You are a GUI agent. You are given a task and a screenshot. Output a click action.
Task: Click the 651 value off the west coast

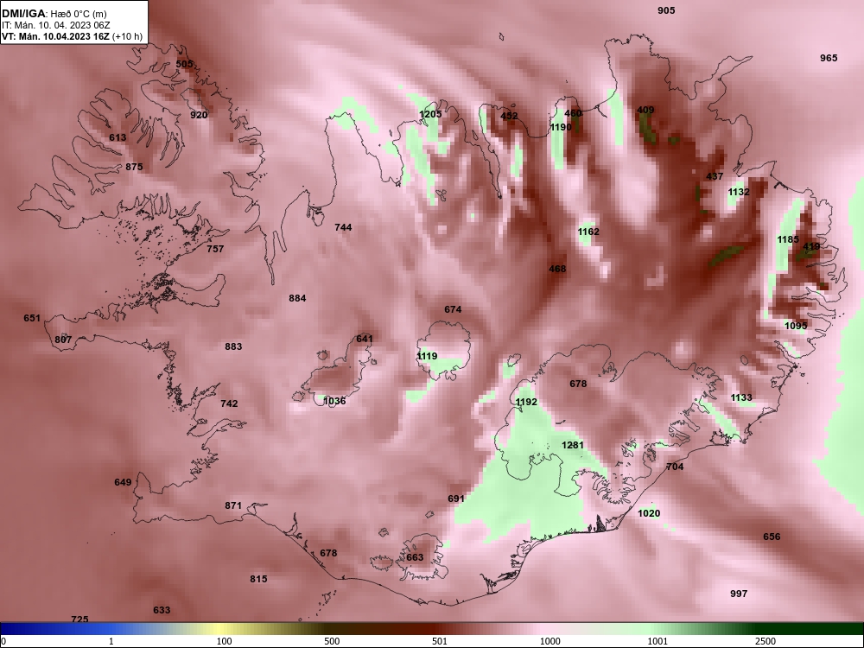[x=32, y=319]
